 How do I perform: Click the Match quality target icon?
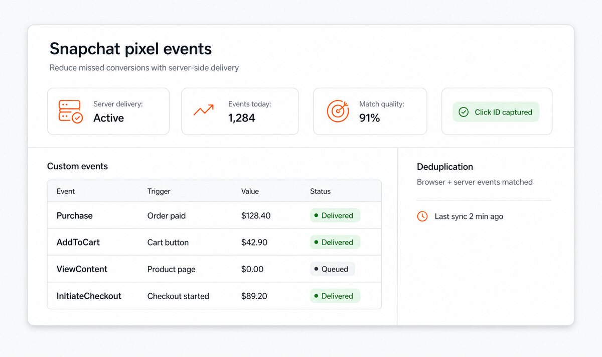tap(338, 111)
